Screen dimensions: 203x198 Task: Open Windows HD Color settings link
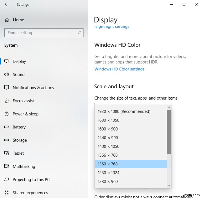point(119,69)
